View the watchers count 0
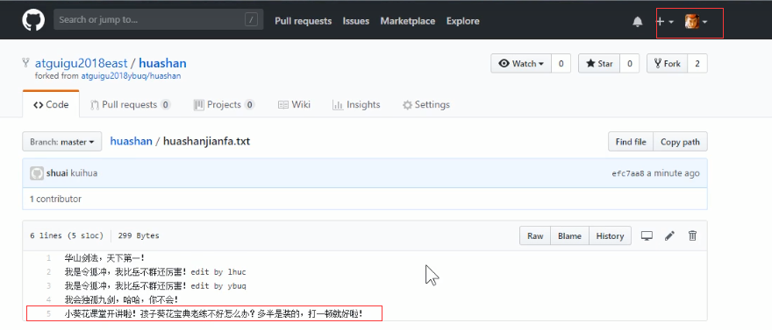This screenshot has width=772, height=330. 561,63
